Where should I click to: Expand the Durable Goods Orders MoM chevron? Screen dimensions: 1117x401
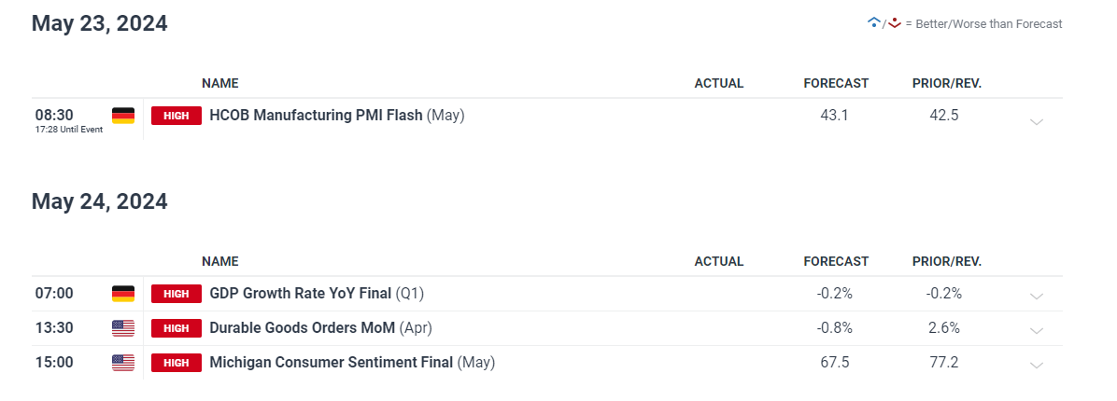coord(1037,331)
